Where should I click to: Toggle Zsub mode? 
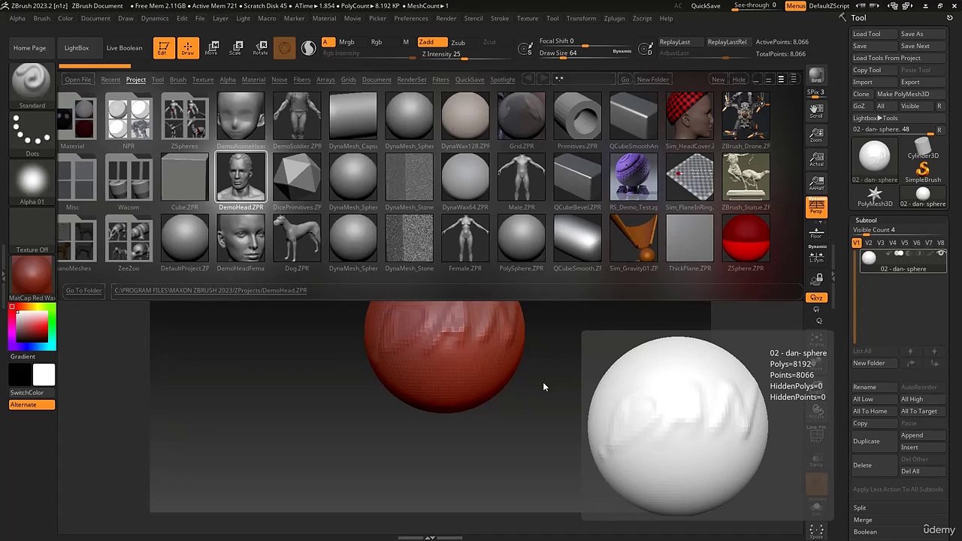click(458, 42)
